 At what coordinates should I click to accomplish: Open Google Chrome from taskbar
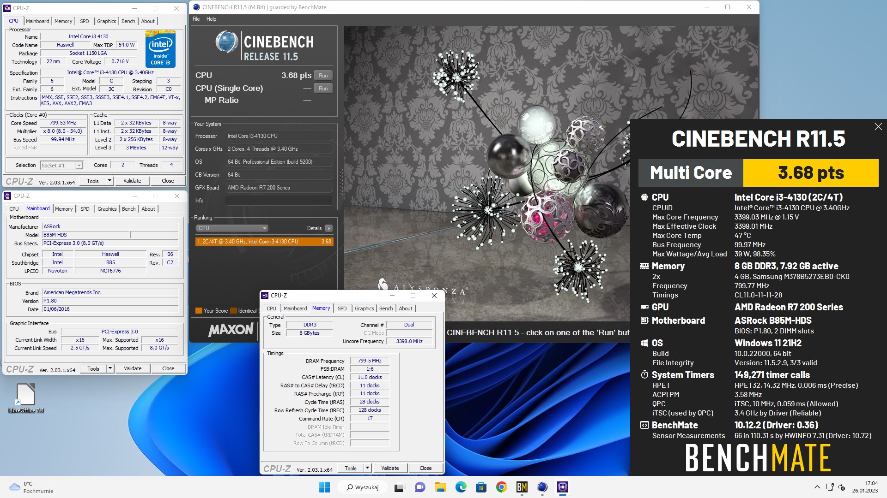click(x=501, y=487)
